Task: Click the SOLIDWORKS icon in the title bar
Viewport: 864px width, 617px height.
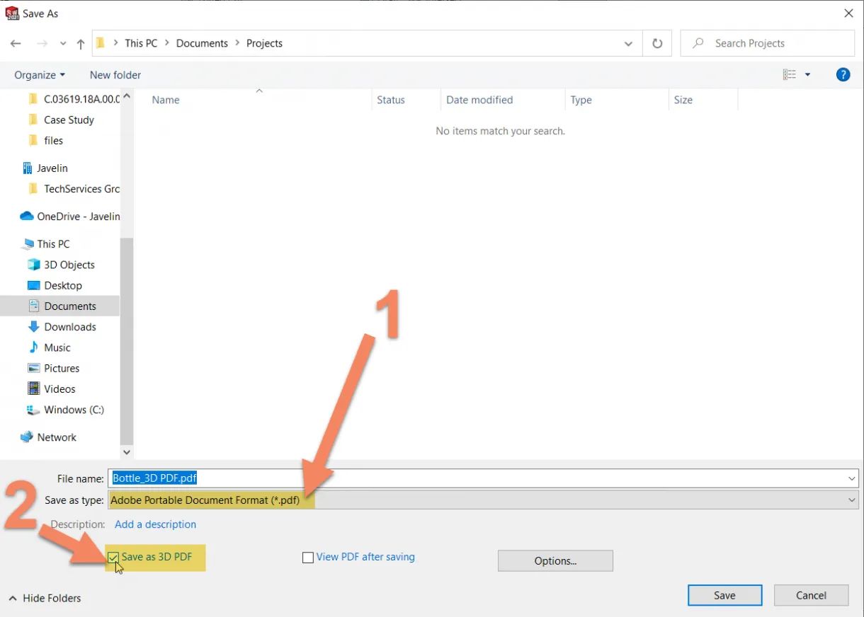Action: click(x=11, y=13)
